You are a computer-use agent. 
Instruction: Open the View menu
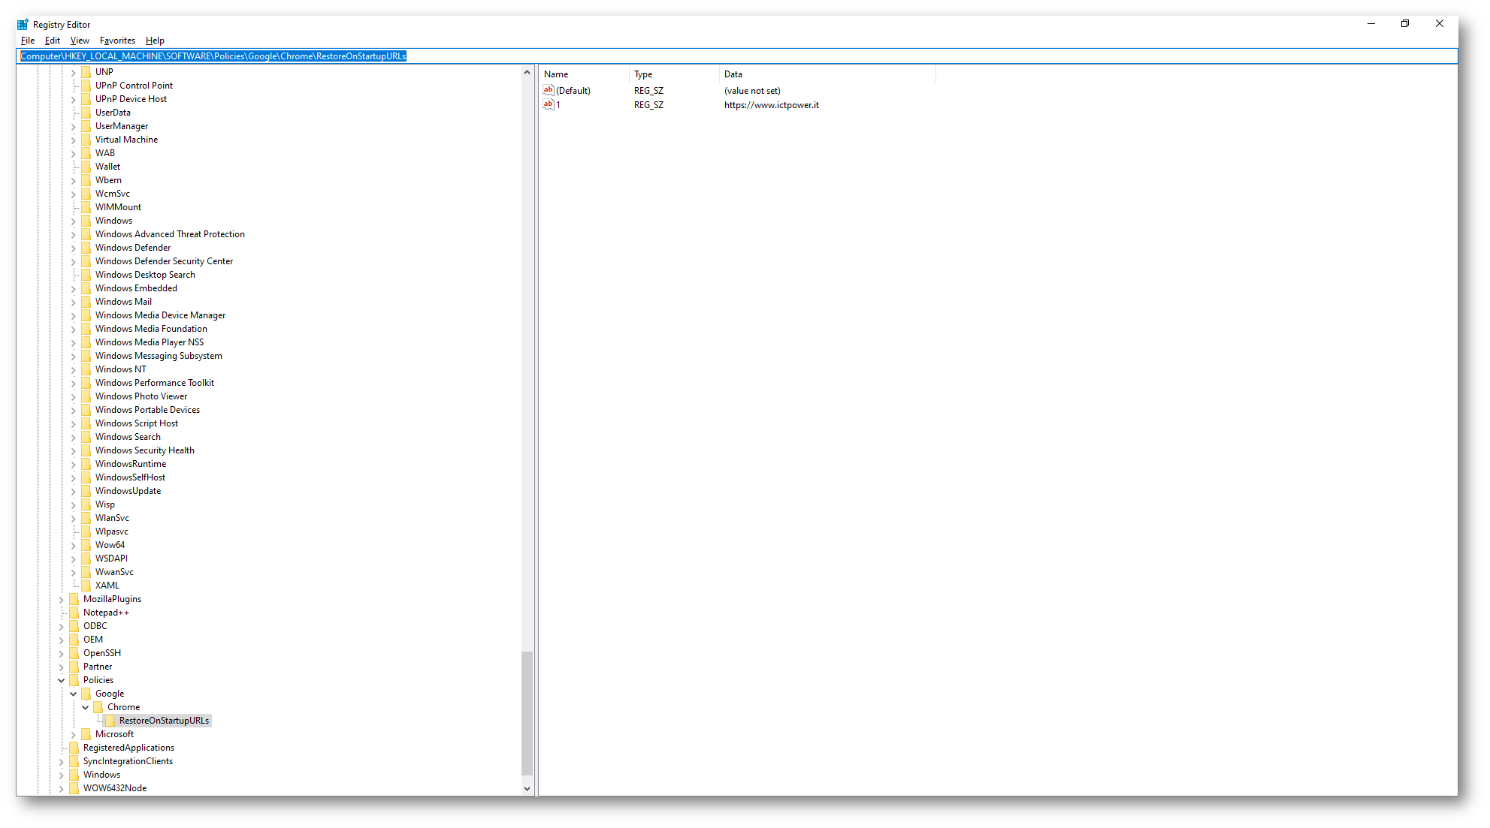80,41
